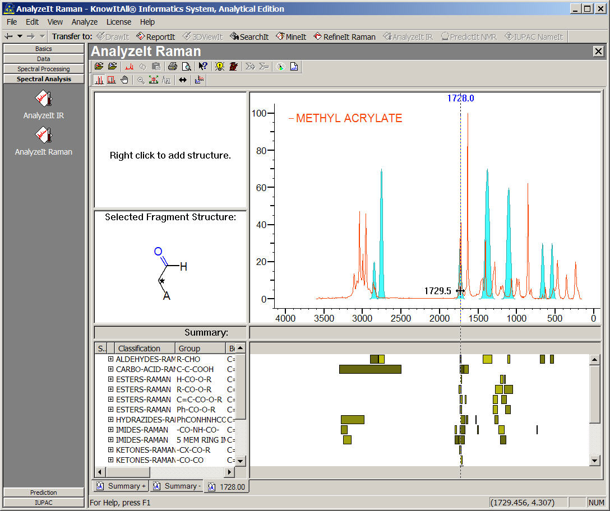Viewport: 610px width, 511px height.
Task: Click the zoom out magnifier icon
Action: [141, 80]
